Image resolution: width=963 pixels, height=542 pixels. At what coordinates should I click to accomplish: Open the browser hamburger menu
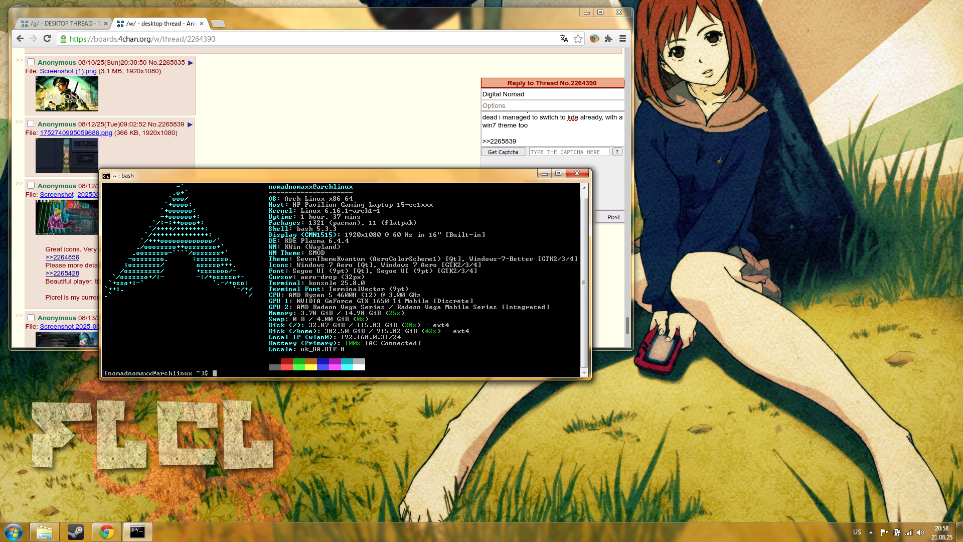coord(622,39)
